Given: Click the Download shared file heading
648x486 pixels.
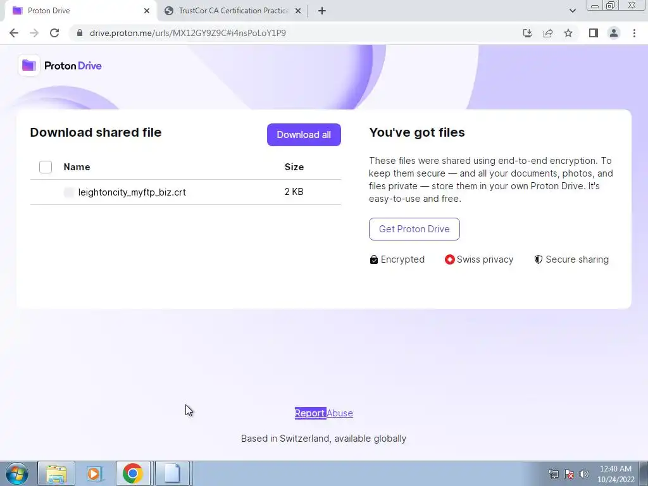Looking at the screenshot, I should pyautogui.click(x=96, y=132).
